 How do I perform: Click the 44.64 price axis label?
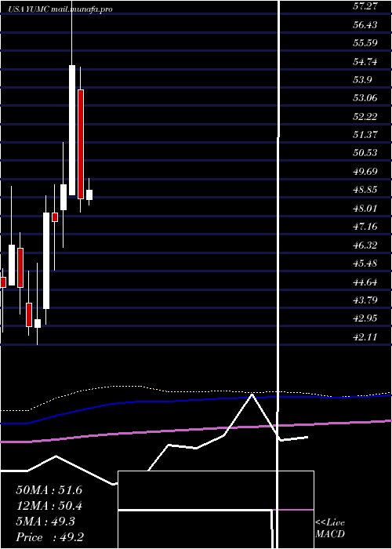pyautogui.click(x=365, y=282)
